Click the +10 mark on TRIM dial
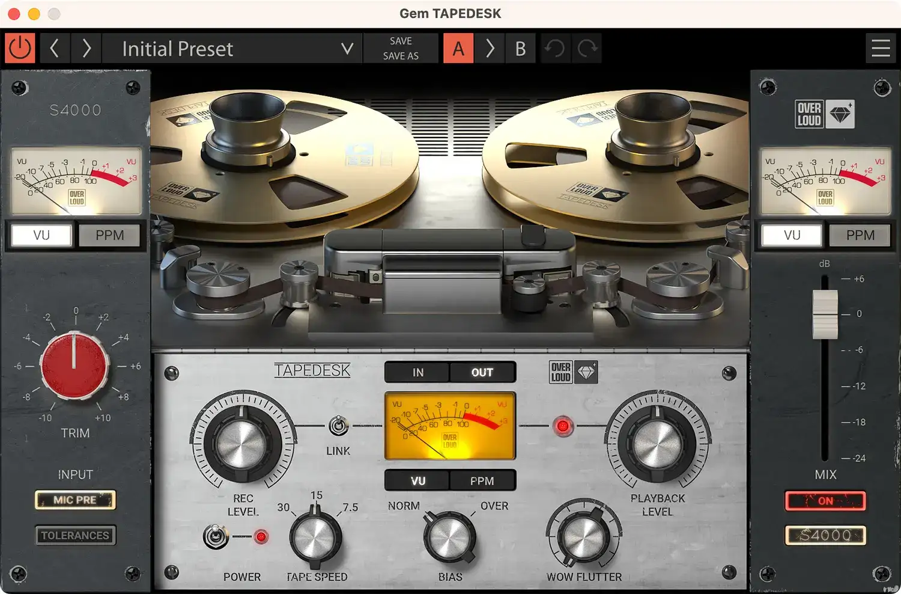 click(x=103, y=418)
